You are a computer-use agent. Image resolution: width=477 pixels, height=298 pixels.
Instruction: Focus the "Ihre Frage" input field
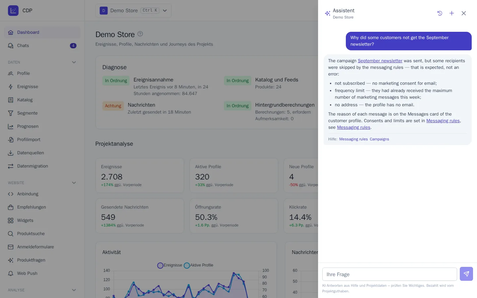click(390, 274)
